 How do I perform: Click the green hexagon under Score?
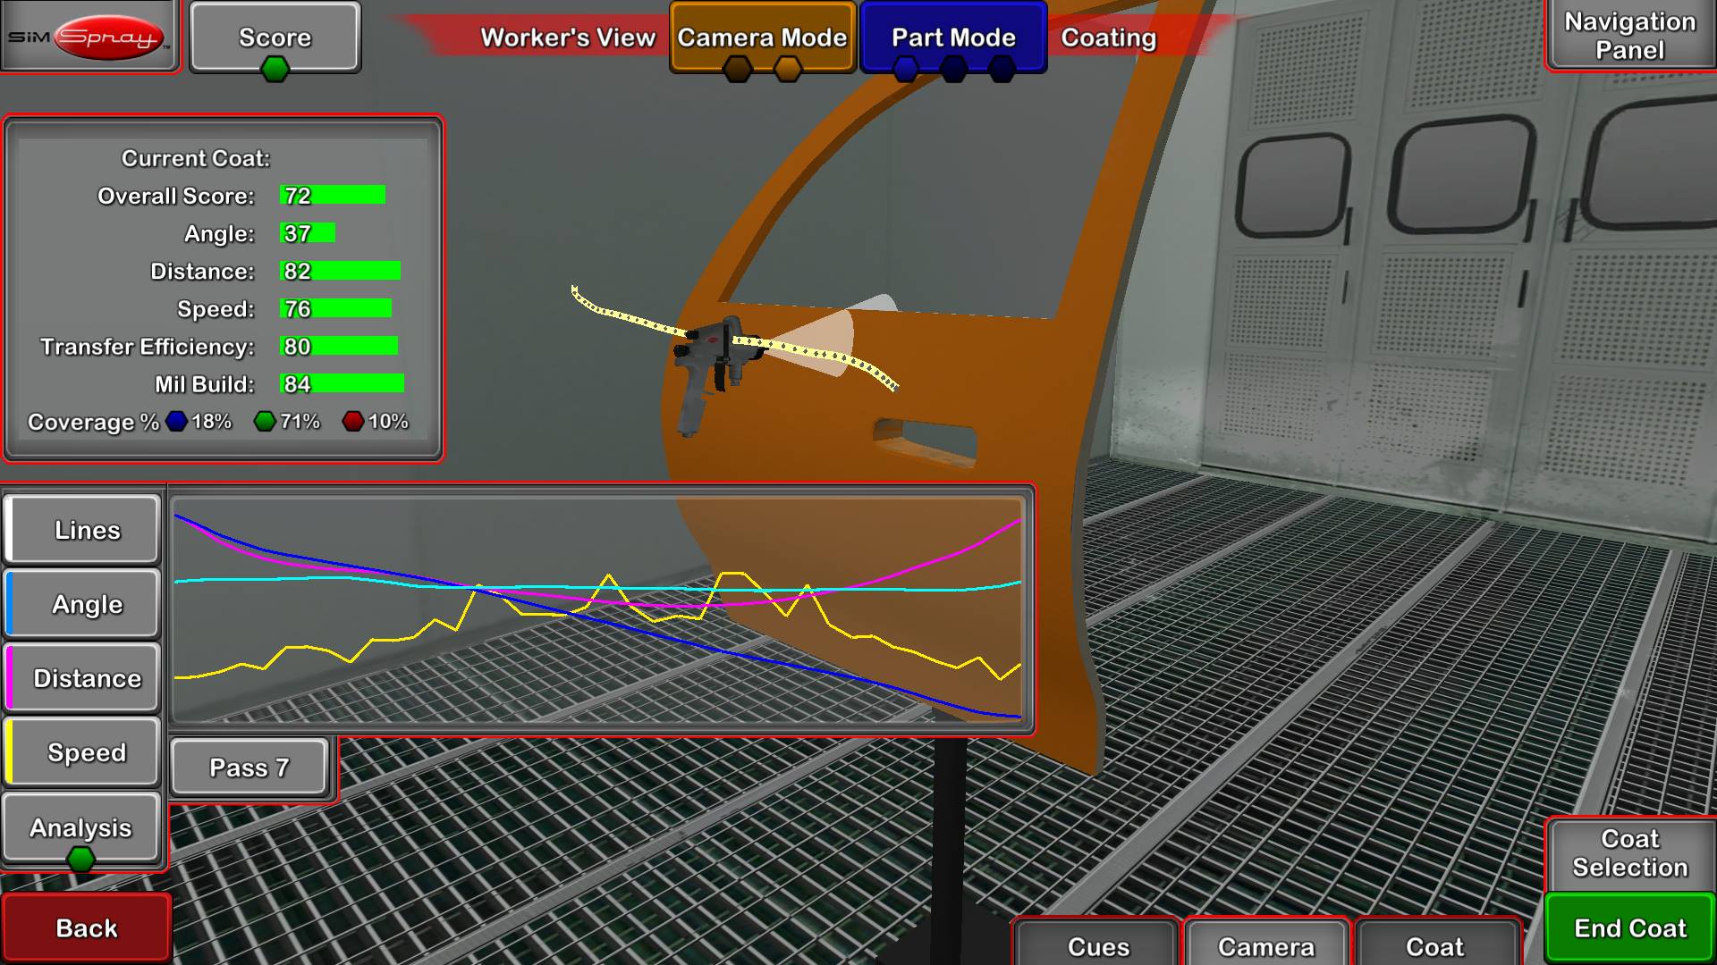pos(275,69)
